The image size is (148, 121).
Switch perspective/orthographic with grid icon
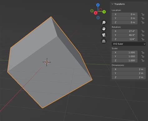click(x=104, y=41)
